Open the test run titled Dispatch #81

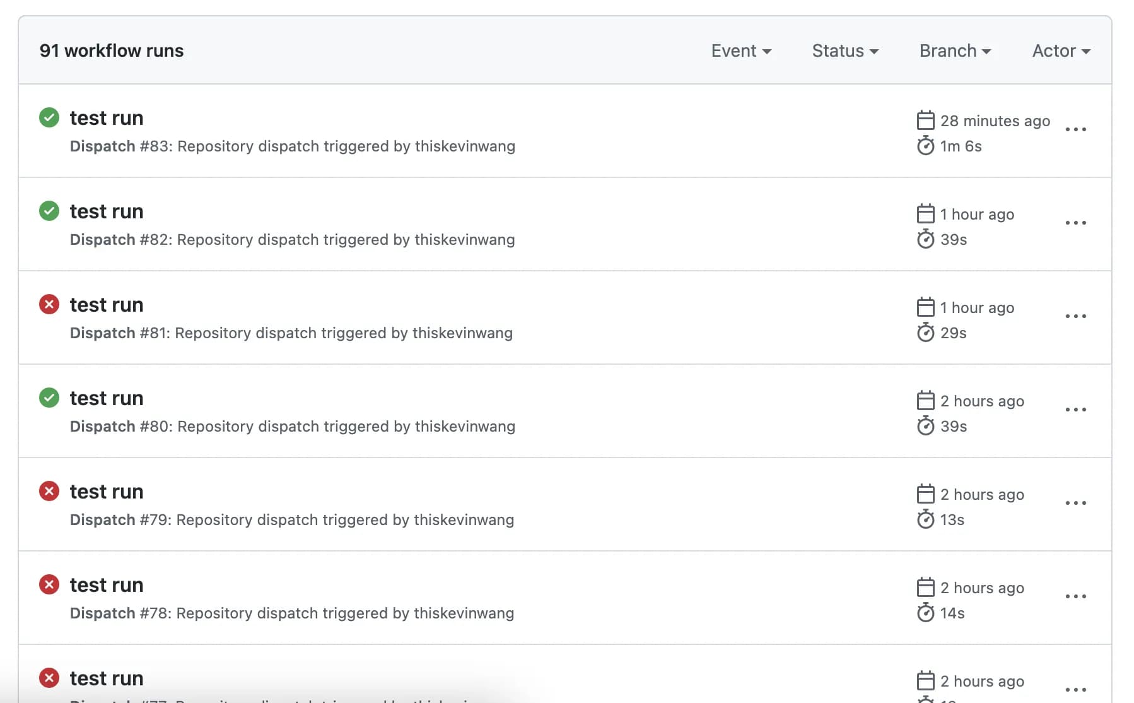(x=107, y=305)
